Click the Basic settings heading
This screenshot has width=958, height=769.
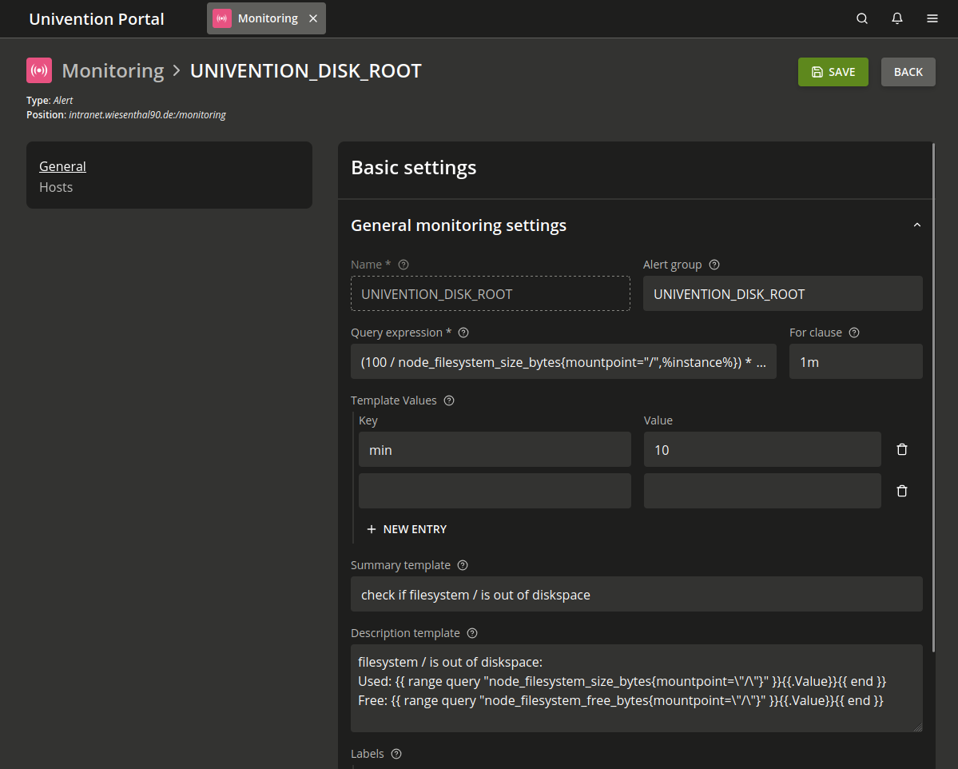coord(414,168)
